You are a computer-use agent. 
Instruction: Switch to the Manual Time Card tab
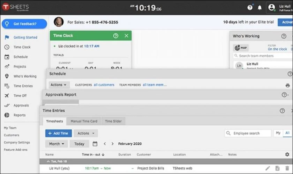(84, 121)
